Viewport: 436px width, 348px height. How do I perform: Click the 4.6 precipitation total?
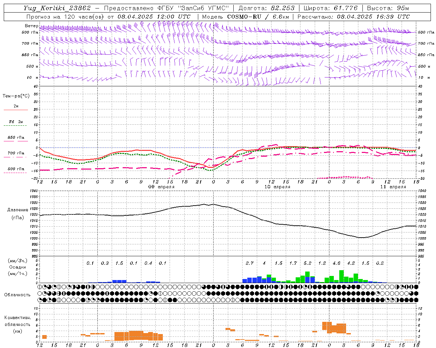point(336,263)
